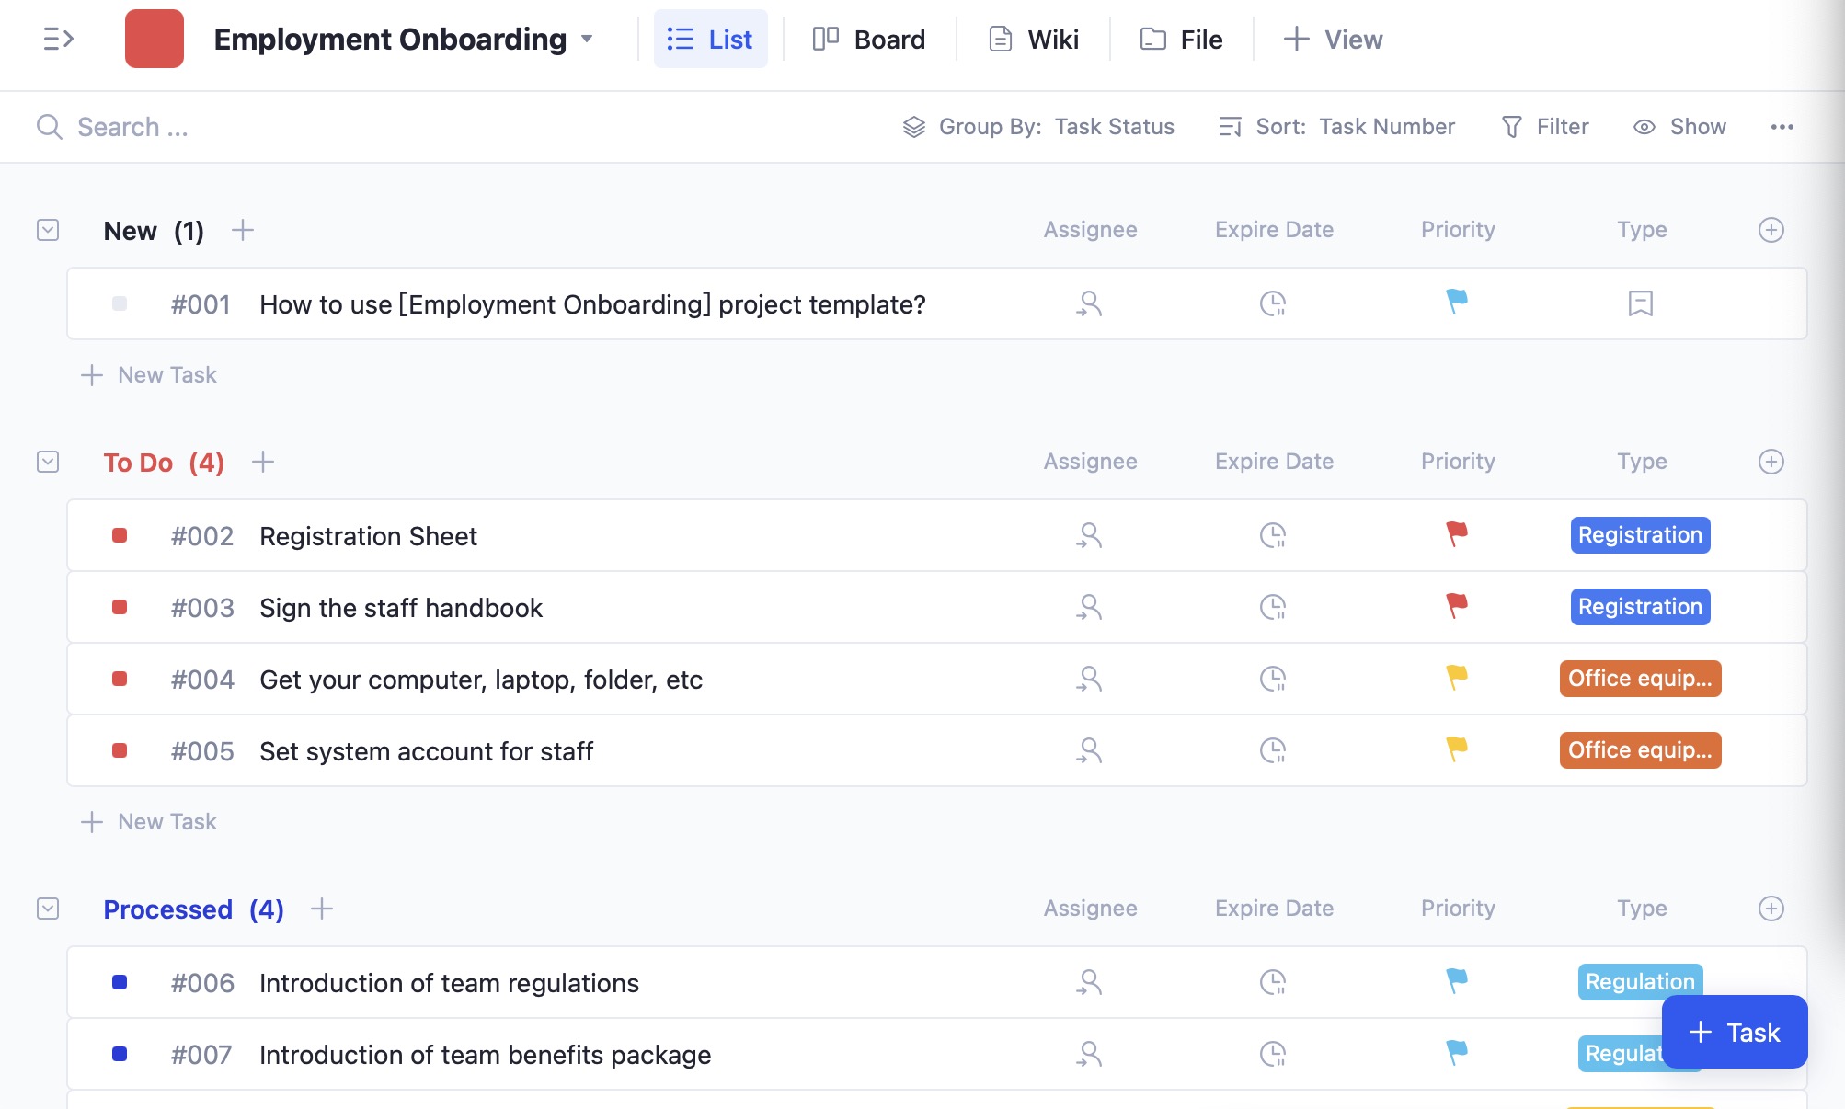Open the more options ellipsis menu
The image size is (1845, 1109).
1782,126
